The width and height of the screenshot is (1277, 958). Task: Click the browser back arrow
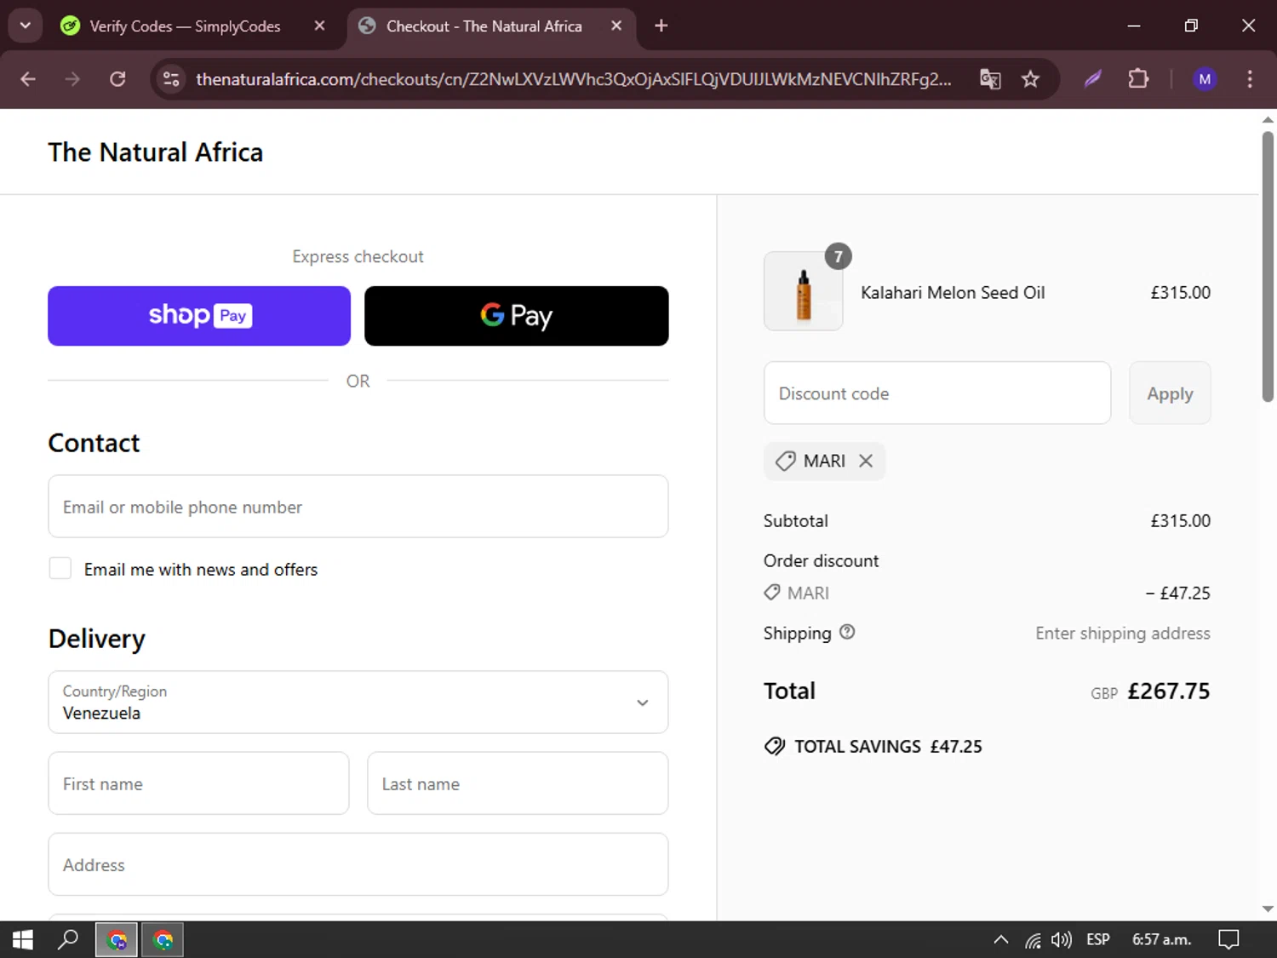point(28,79)
